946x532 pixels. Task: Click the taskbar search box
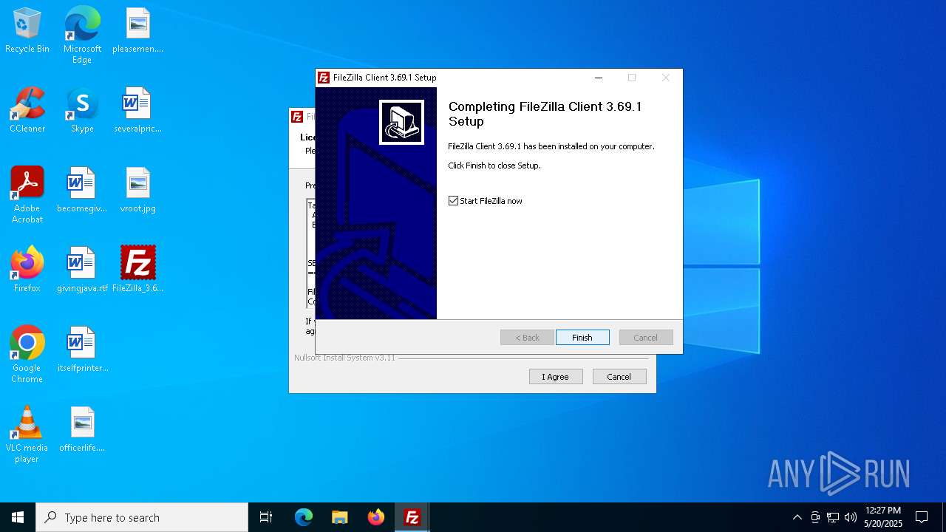click(x=142, y=517)
